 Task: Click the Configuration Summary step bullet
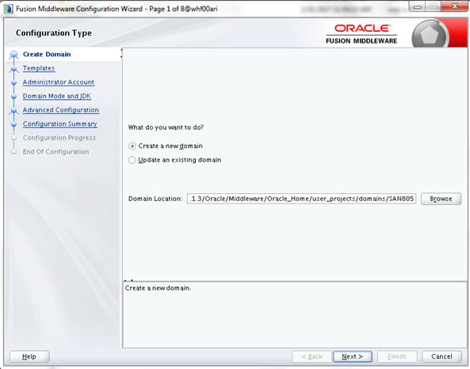tap(13, 124)
